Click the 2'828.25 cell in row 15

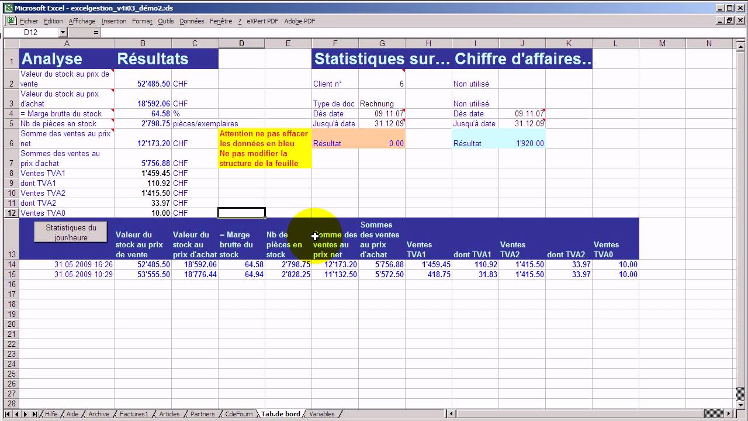[288, 274]
